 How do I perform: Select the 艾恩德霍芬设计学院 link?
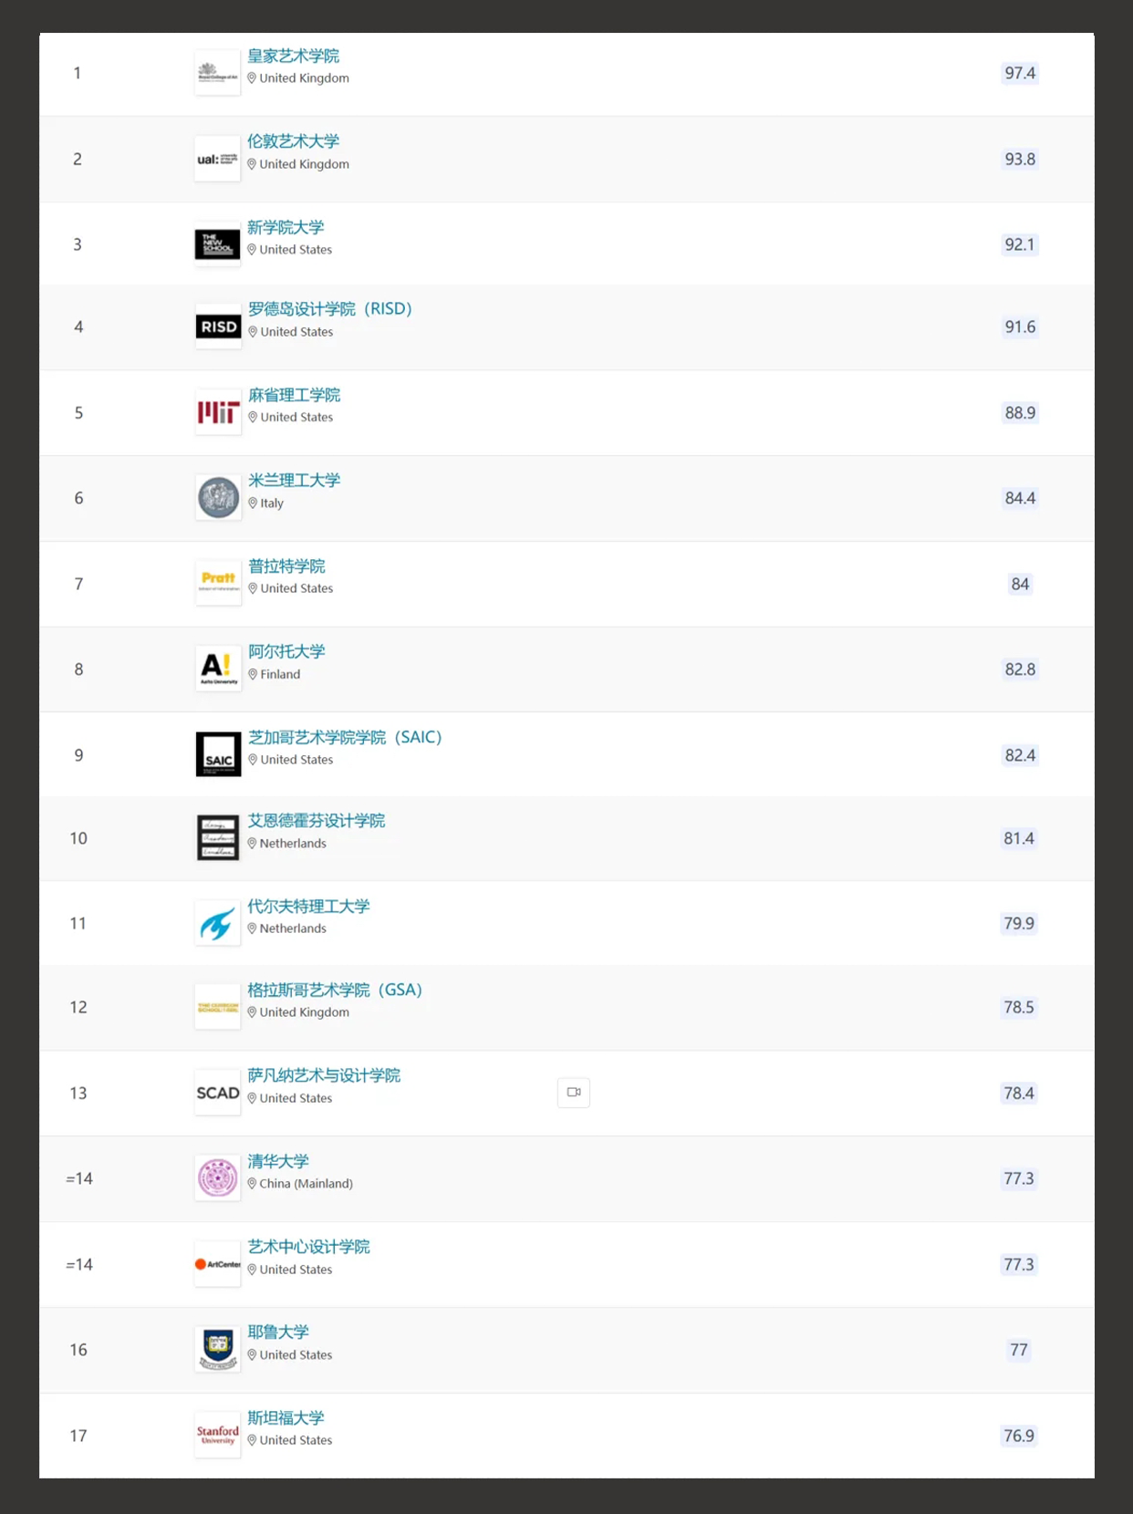pos(317,821)
